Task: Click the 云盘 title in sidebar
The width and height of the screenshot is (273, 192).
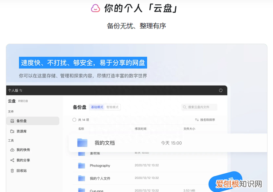Action: [x=12, y=101]
